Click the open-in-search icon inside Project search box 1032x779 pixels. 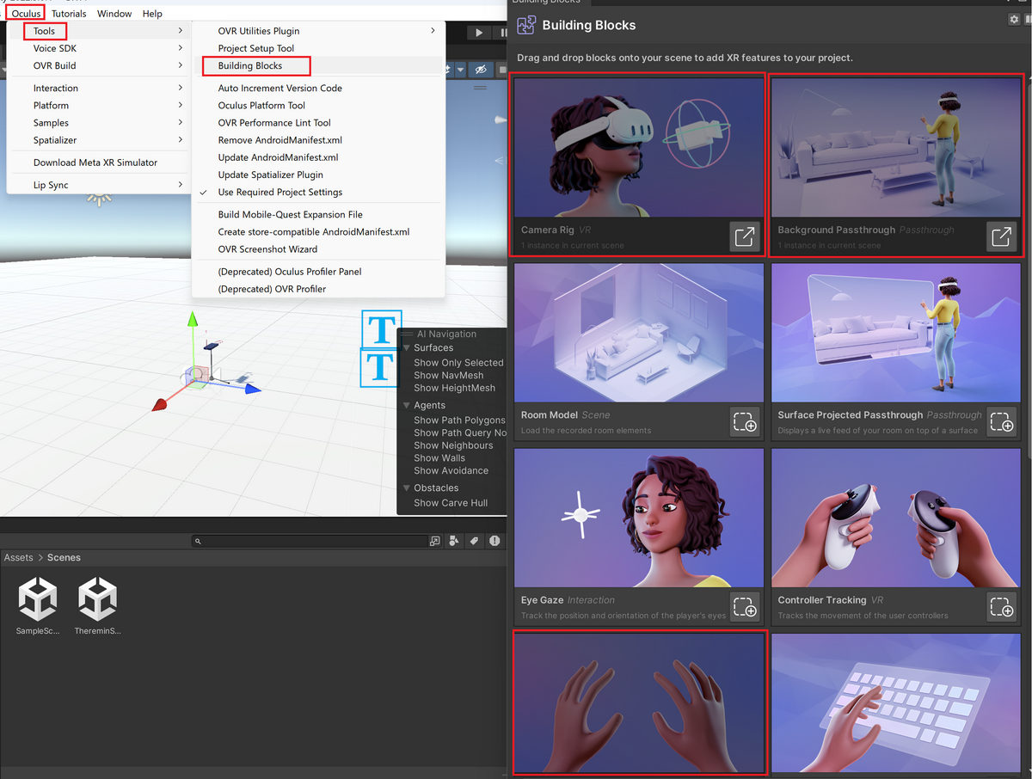434,542
